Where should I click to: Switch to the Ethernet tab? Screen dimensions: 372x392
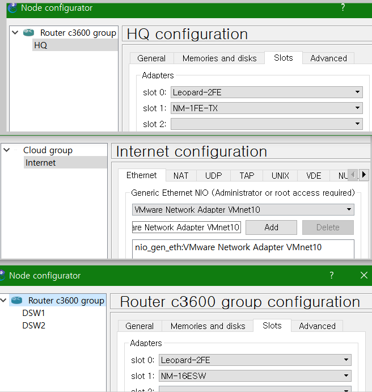141,175
